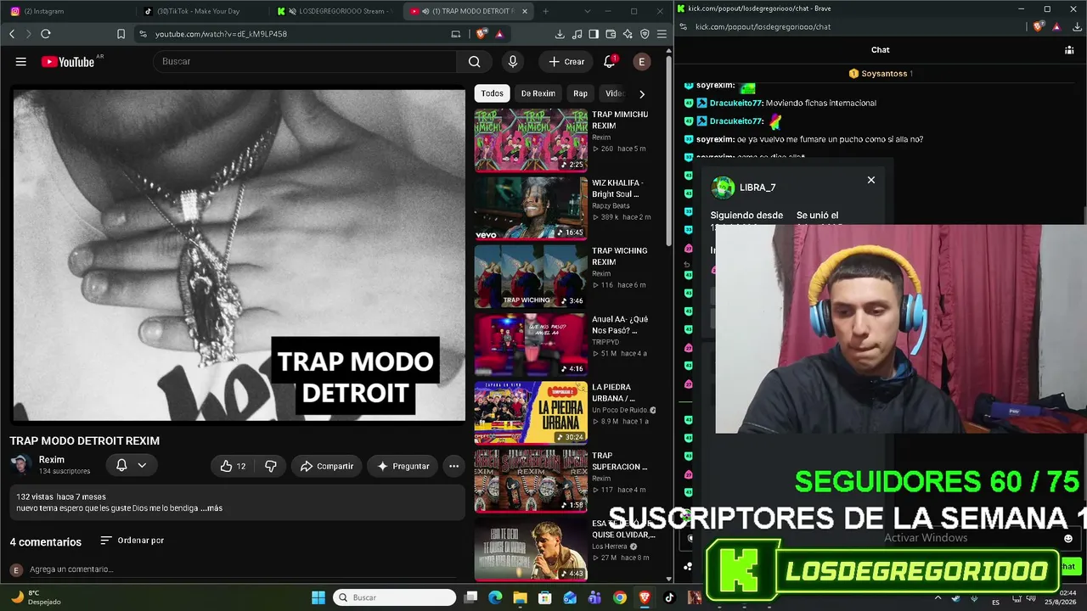
Task: Open more actions (three dots) under video
Action: [453, 466]
